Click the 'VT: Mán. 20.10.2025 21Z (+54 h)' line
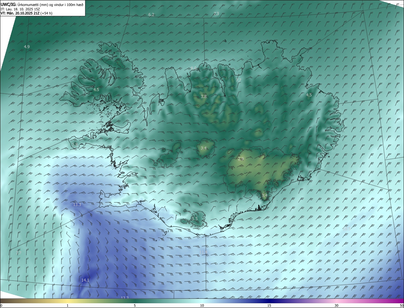 pos(27,13)
